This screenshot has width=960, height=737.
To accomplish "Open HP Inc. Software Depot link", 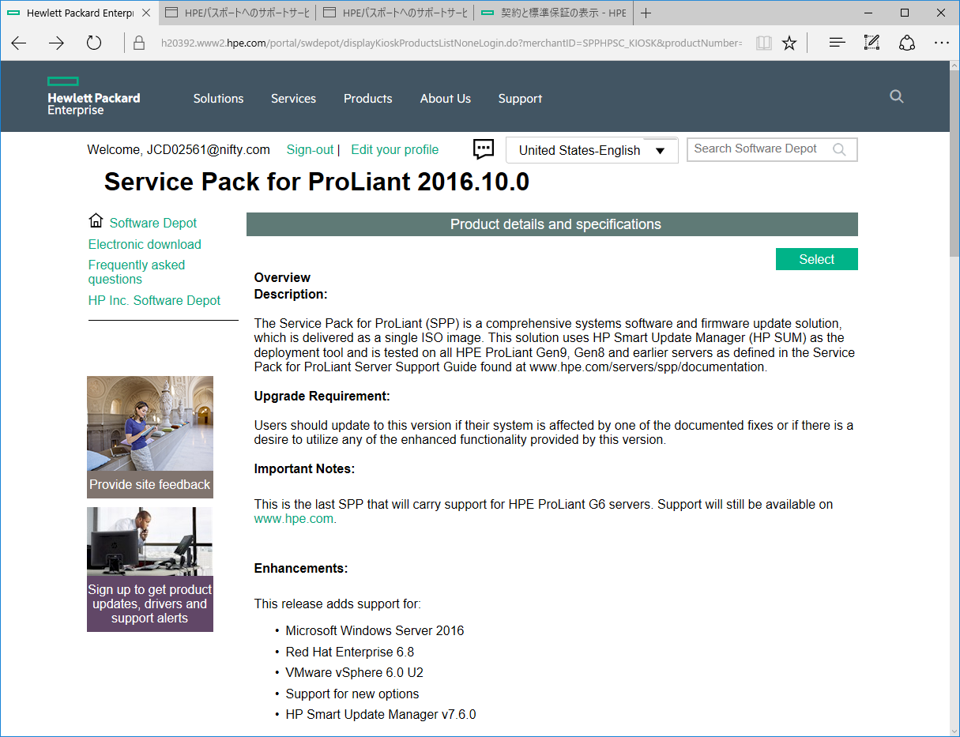I will (x=154, y=300).
